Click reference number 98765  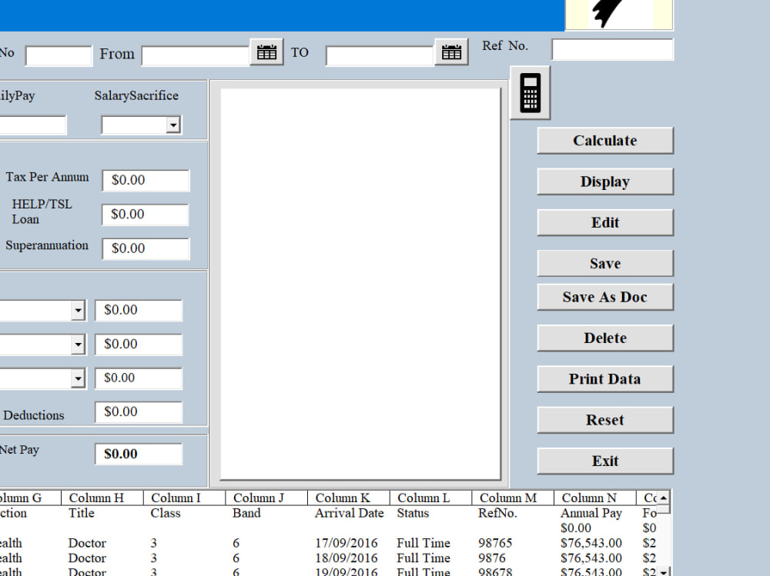pos(495,543)
